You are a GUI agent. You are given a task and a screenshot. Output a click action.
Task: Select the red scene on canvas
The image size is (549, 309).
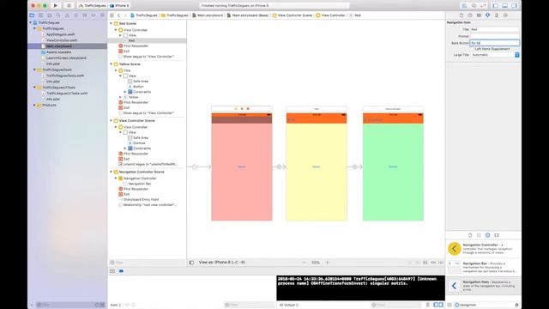pyautogui.click(x=242, y=167)
